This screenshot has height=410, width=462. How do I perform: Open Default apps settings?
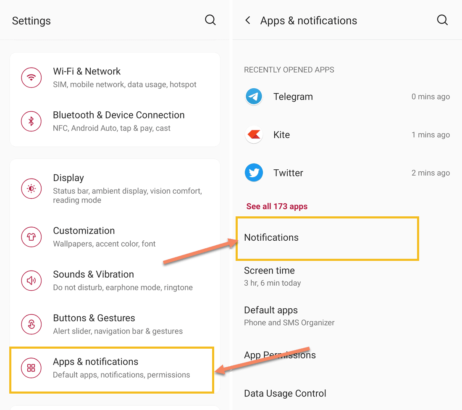(x=347, y=316)
